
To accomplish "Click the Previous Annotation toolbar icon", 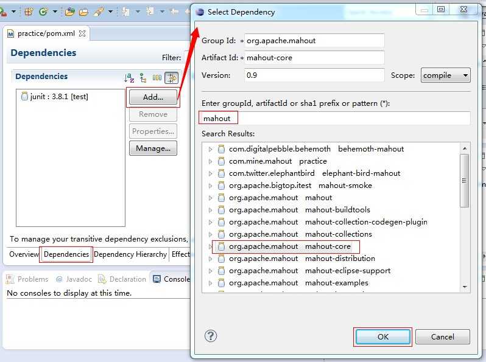I will point(150,12).
